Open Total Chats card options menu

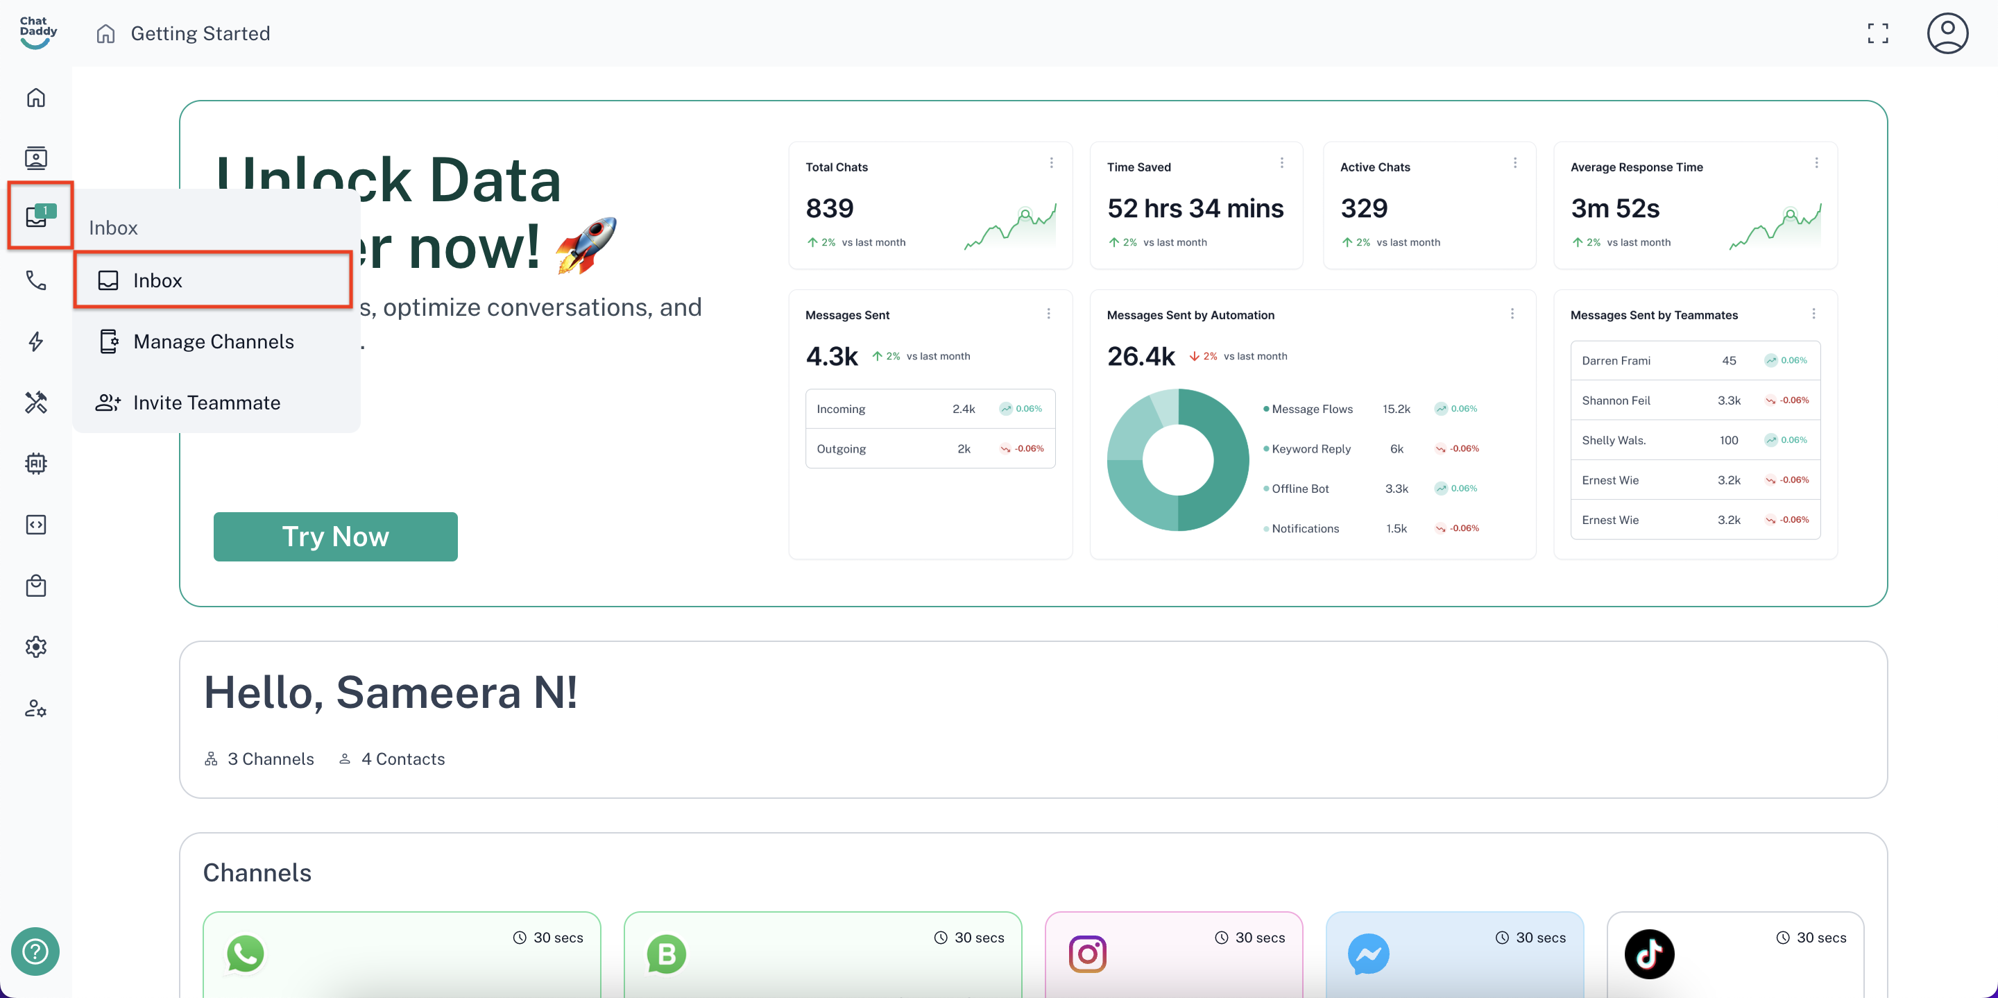pyautogui.click(x=1051, y=163)
